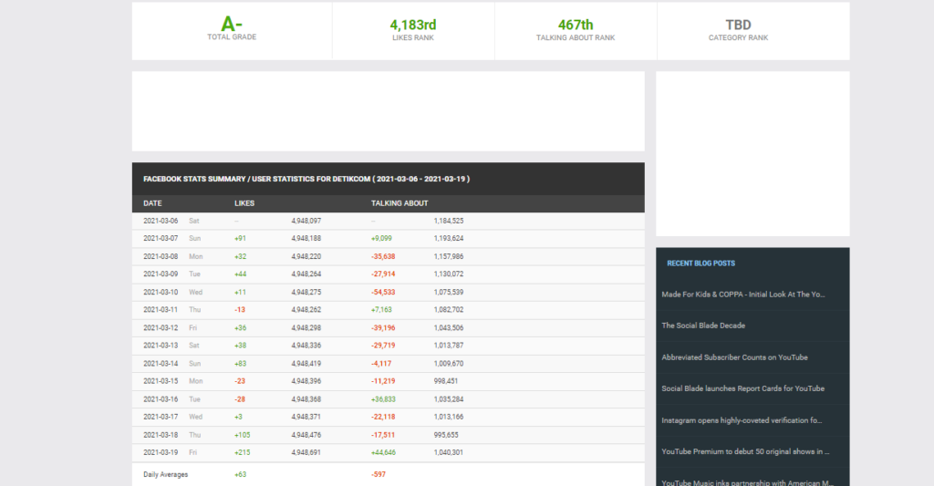Open 'YouTube Premium to debut 50 original shows' post
Viewport: 934px width, 486px height.
coord(745,451)
